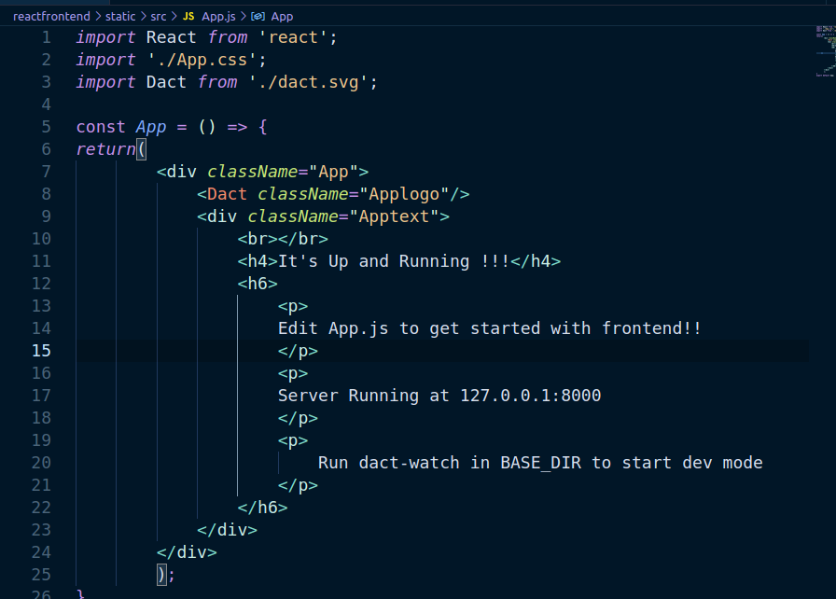Viewport: 836px width, 599px height.
Task: Click the closing </div> on line 24
Action: click(x=187, y=552)
